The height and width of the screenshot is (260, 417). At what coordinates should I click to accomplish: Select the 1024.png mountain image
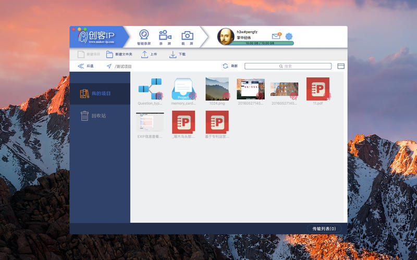[x=217, y=92]
